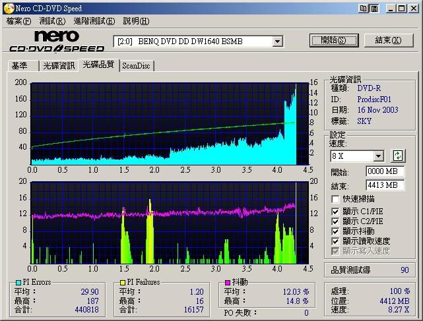
Task: Click the quality score 90 value
Action: [x=405, y=270]
